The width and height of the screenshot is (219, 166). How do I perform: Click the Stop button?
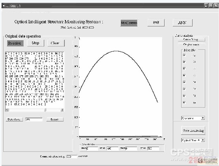click(36, 43)
